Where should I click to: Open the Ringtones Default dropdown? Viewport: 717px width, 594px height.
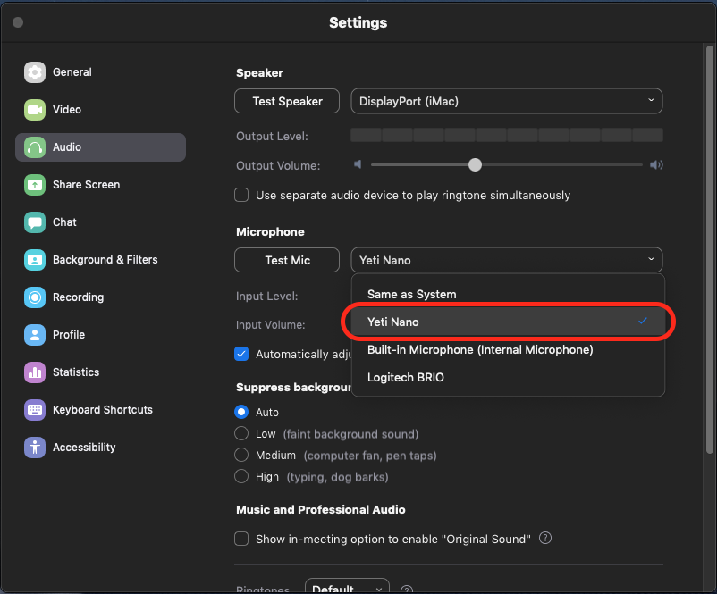[x=347, y=589]
